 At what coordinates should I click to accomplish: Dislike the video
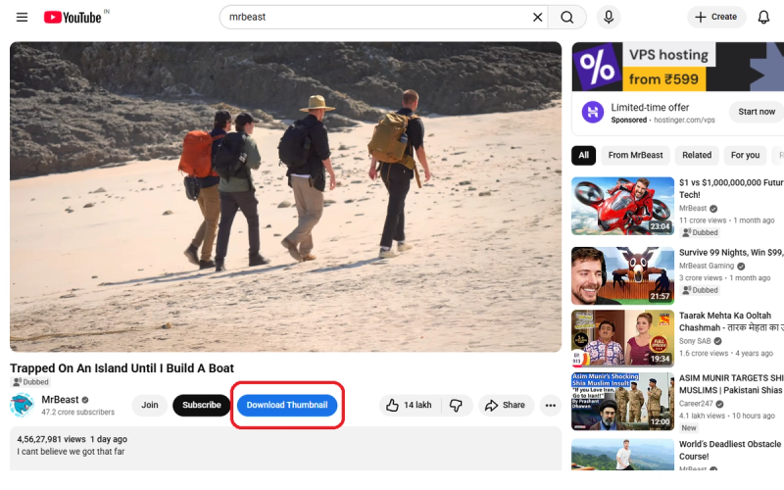pos(456,405)
